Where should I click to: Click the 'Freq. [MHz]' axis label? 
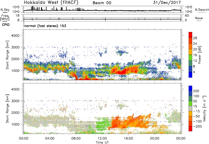pos(5,18)
